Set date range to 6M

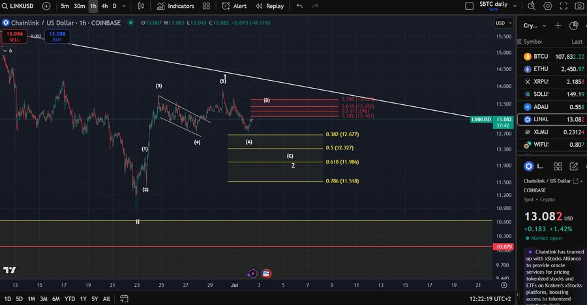click(x=56, y=298)
